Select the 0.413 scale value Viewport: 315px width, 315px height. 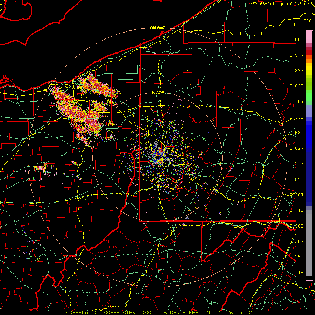[x=296, y=210]
